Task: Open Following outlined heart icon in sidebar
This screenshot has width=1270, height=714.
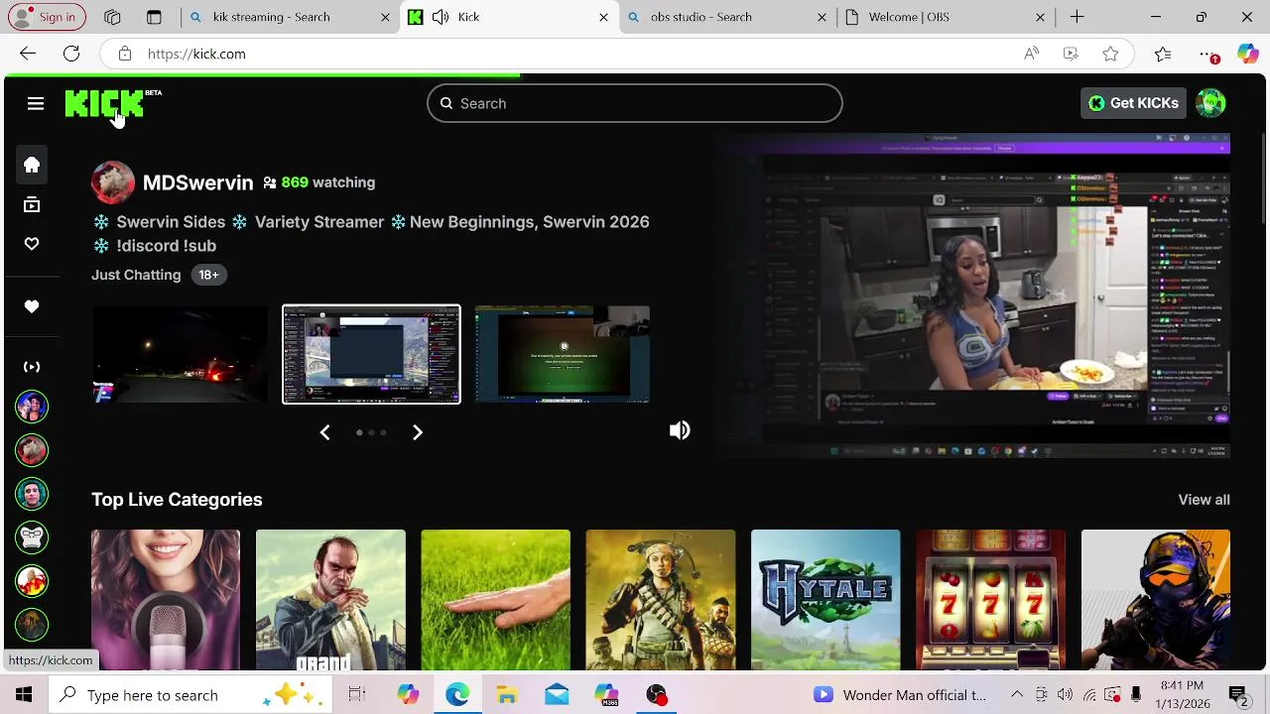Action: coord(32,244)
